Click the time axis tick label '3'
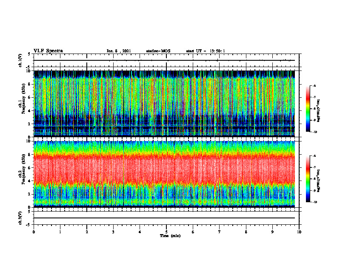337x260 pixels. click(x=113, y=232)
